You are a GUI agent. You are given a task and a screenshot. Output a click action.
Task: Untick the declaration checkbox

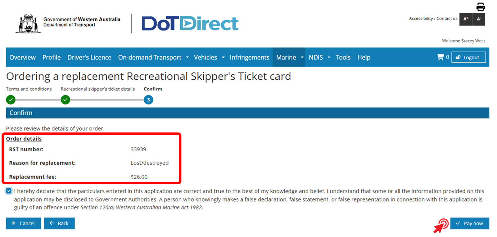click(9, 191)
